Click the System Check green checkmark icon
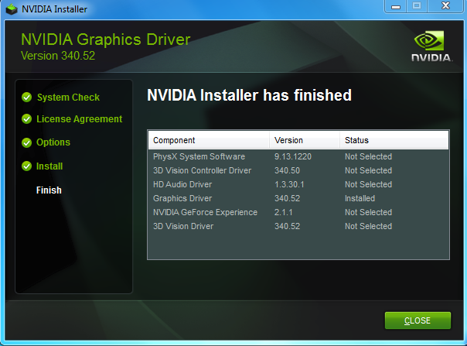Viewport: 467px width, 346px height. (x=27, y=98)
